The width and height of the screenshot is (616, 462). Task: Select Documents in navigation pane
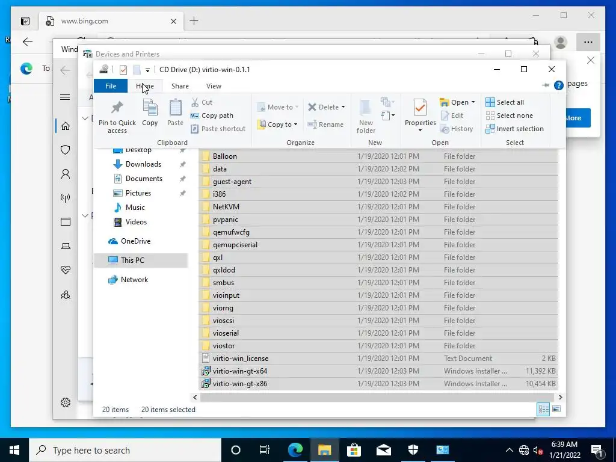coord(144,178)
